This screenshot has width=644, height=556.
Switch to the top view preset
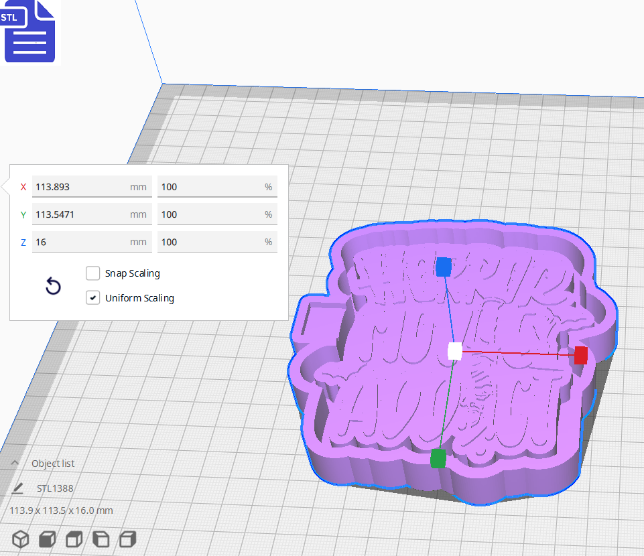coord(74,539)
